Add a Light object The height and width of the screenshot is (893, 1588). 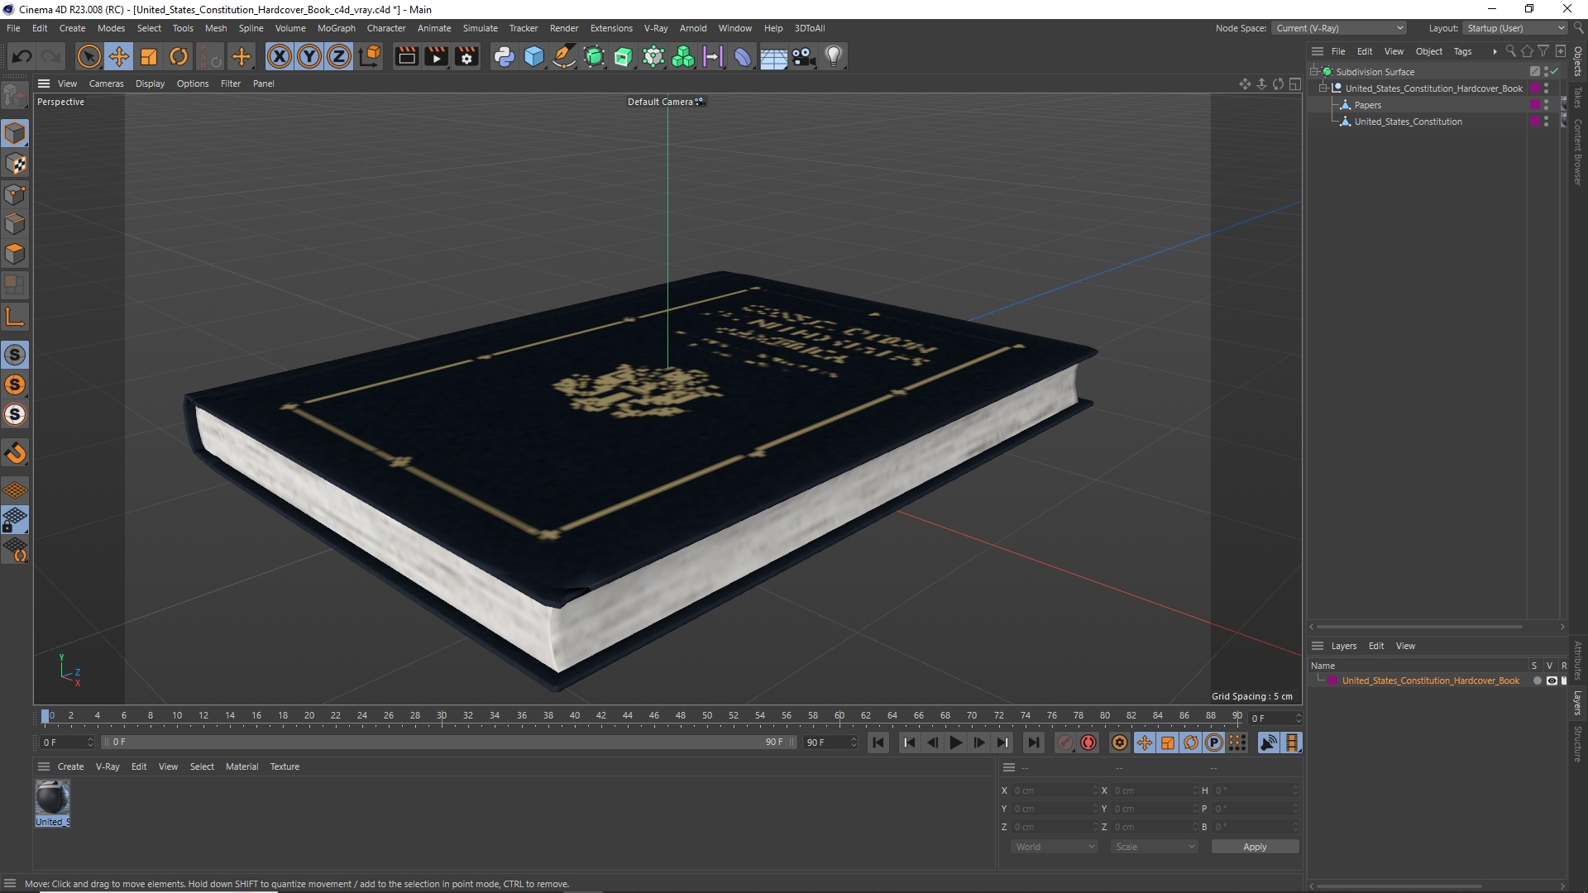coord(834,56)
